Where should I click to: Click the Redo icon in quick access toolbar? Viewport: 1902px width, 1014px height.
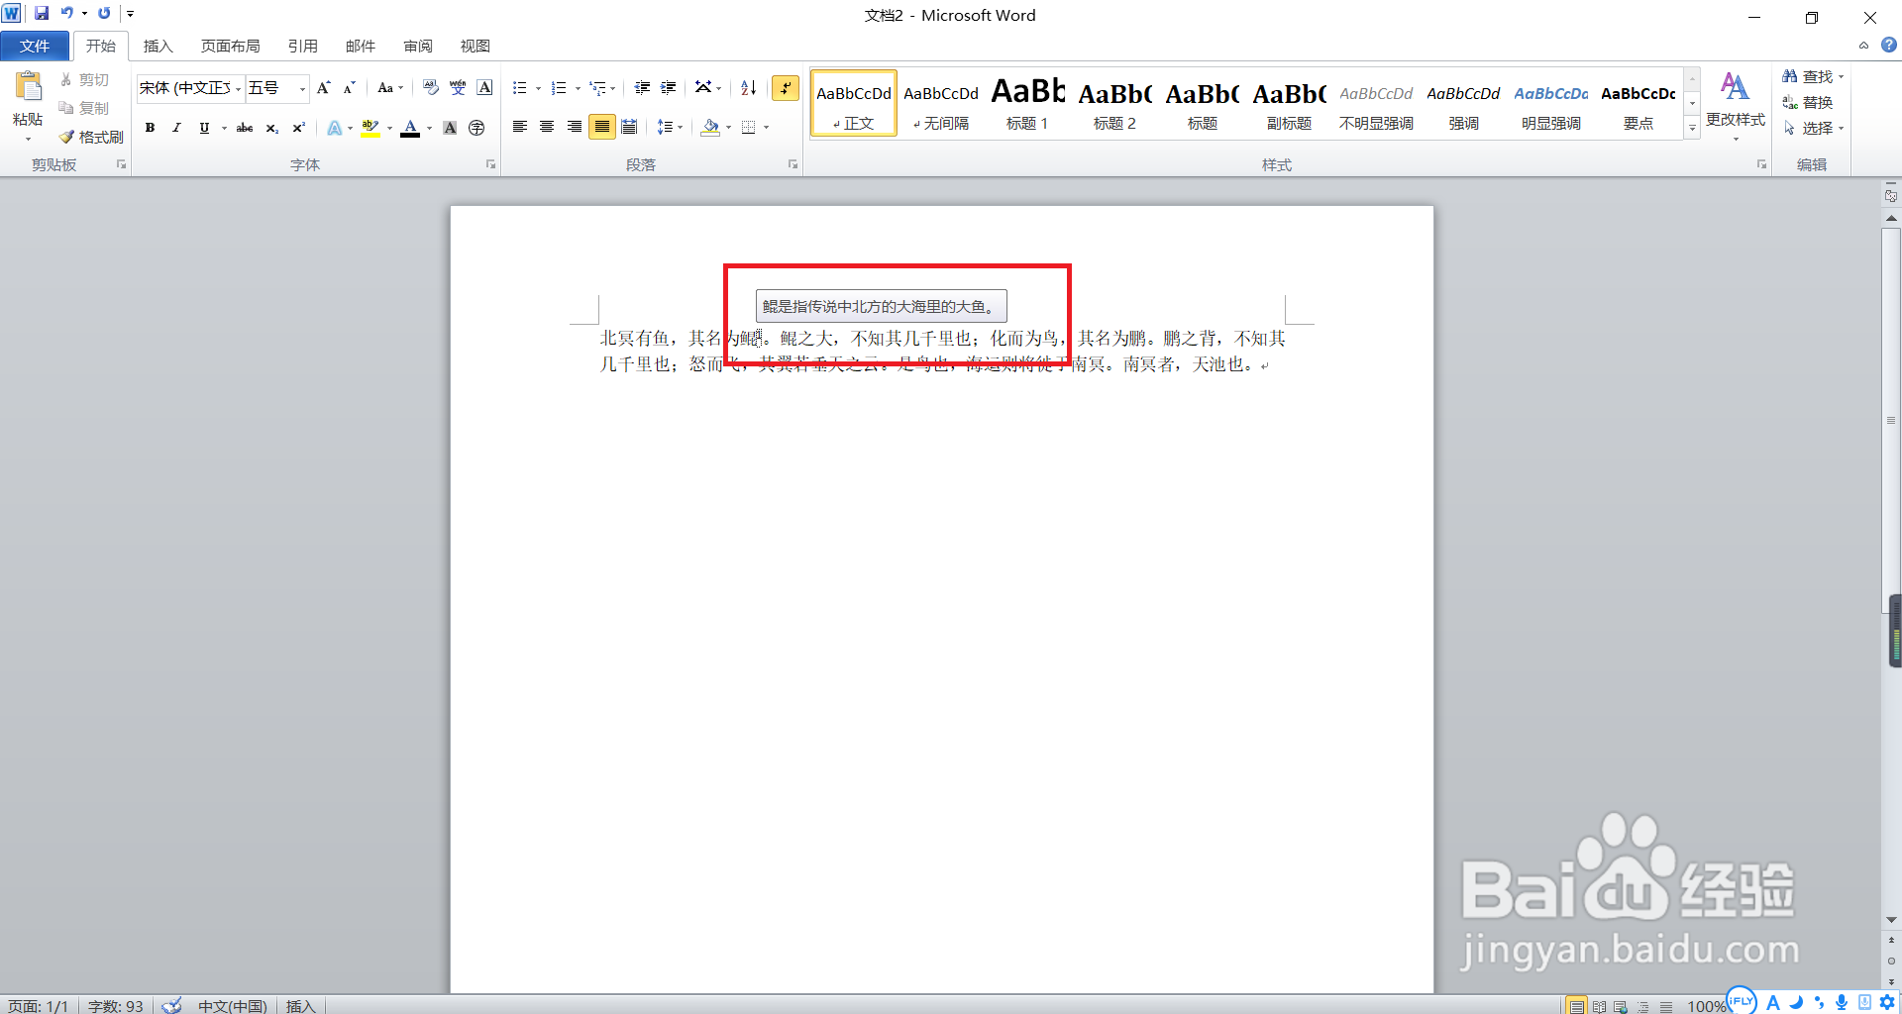[x=104, y=14]
